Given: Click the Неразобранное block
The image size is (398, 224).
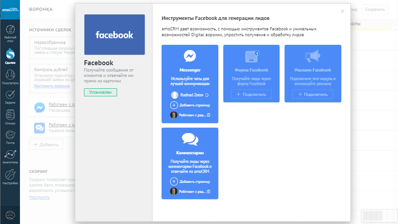Looking at the screenshot, I should pos(52,48).
